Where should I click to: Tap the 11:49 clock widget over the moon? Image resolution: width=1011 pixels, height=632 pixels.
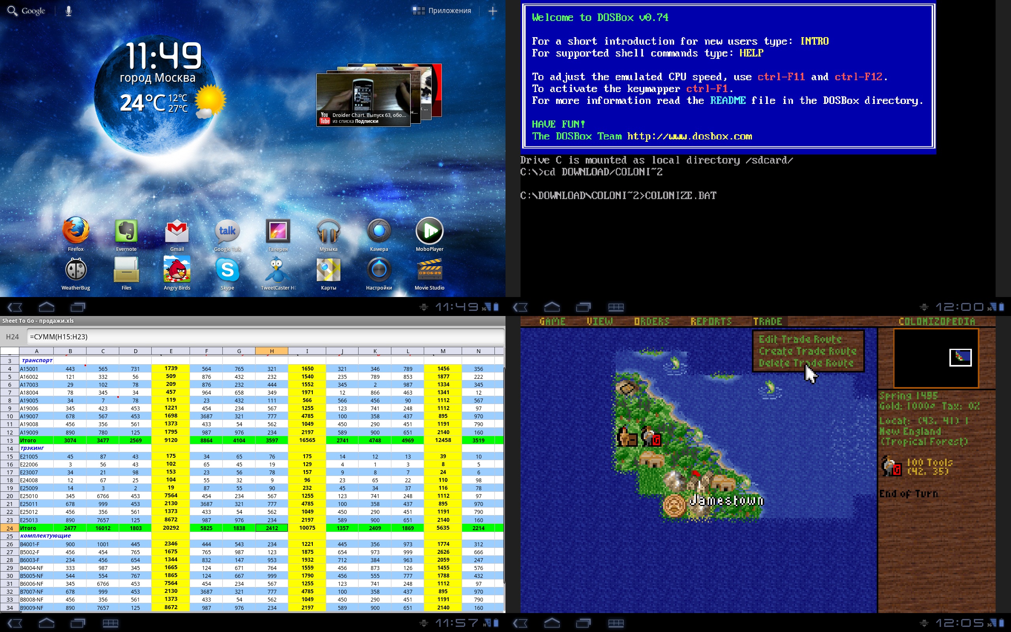[164, 55]
